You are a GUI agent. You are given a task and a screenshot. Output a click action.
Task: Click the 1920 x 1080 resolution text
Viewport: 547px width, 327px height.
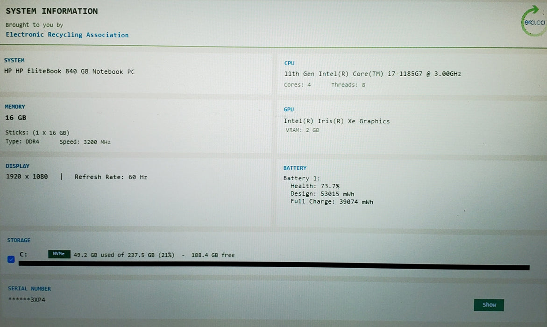(27, 177)
